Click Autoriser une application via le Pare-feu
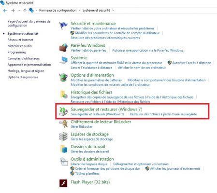The height and width of the screenshot is (193, 217). coord(148,50)
